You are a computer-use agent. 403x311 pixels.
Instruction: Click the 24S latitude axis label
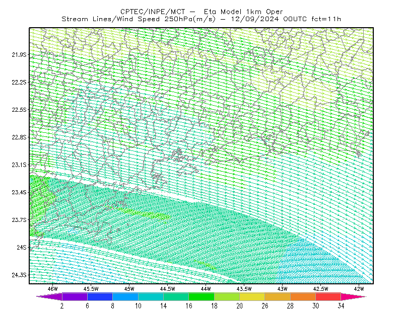pos(22,247)
